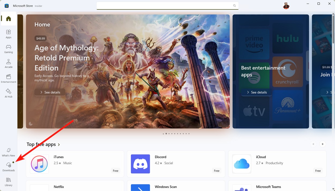
Task: Expand the Top free apps list
Action: [43, 144]
